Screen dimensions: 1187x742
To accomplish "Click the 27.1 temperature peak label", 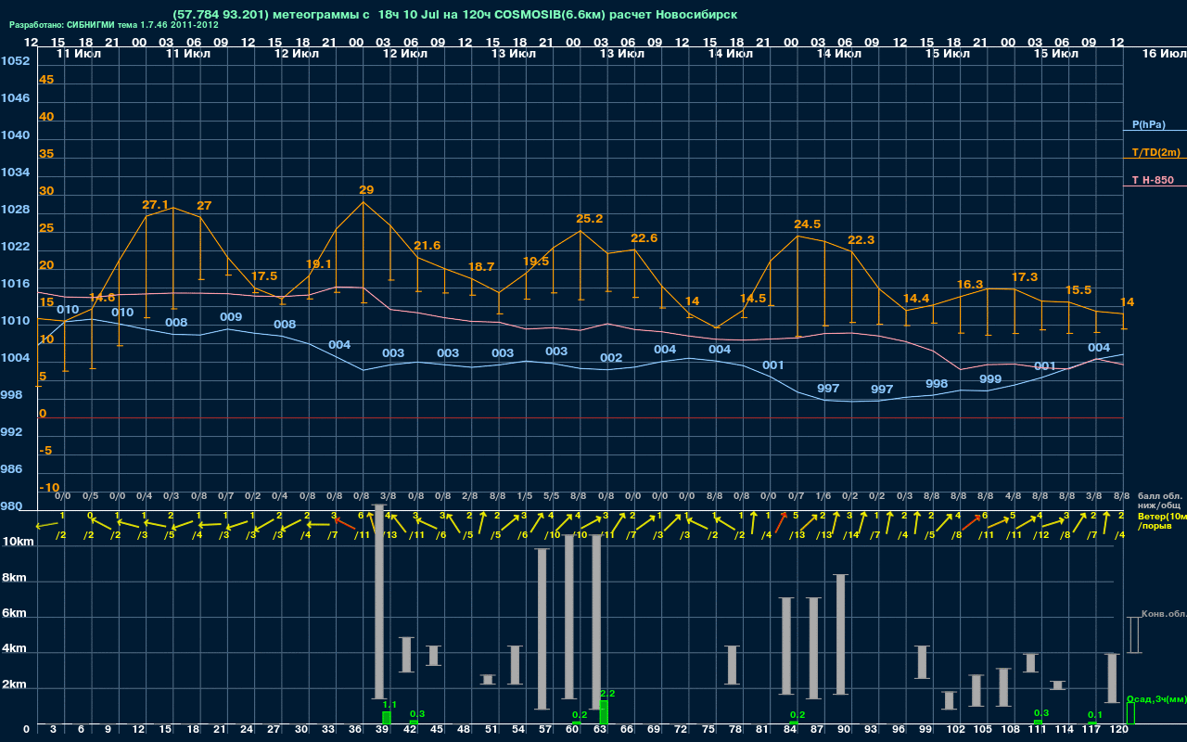I will pos(156,205).
